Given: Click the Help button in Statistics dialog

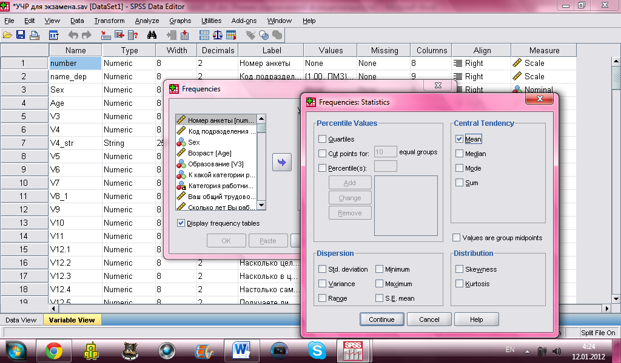Looking at the screenshot, I should coord(477,319).
